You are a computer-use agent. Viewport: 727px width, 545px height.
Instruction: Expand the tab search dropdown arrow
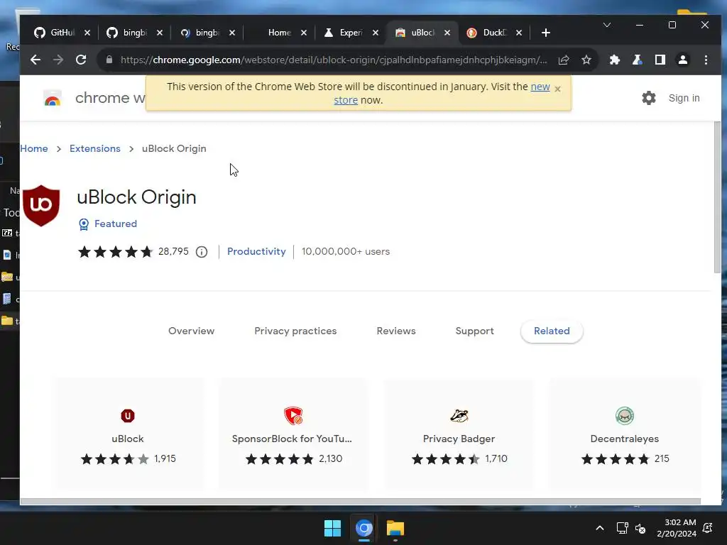607,25
